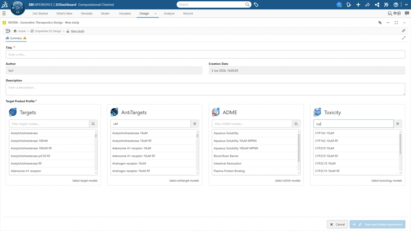
Task: Open Get Started tab
Action: click(40, 13)
